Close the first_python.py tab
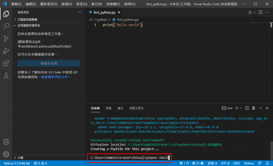Viewport: 273px width, 166px height. (119, 12)
